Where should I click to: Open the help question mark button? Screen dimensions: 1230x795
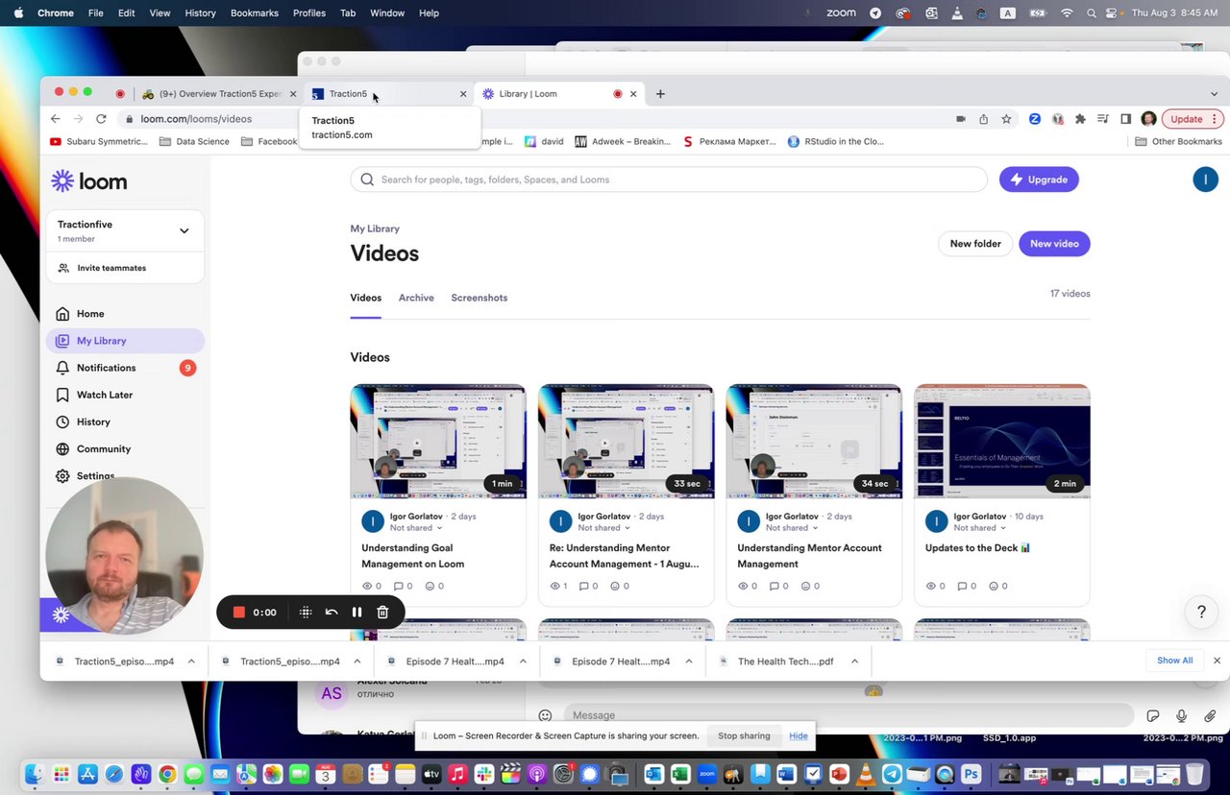(x=1201, y=612)
